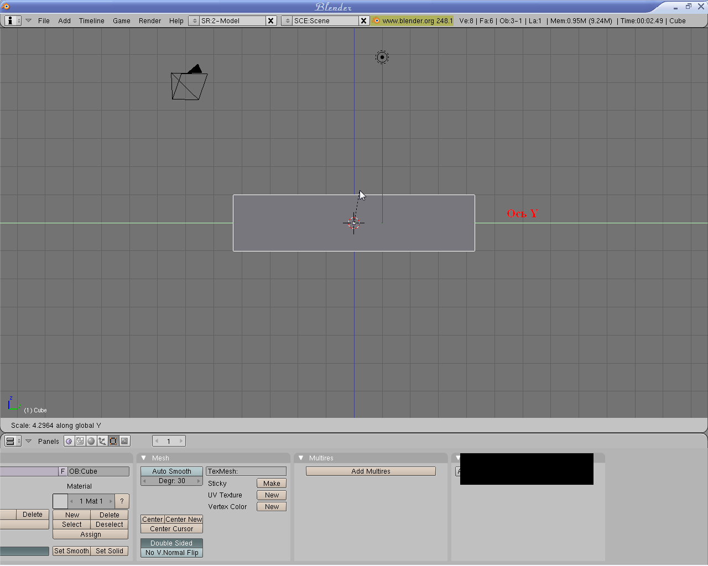This screenshot has width=708, height=566.
Task: Collapse the Mesh panel
Action: tap(144, 458)
